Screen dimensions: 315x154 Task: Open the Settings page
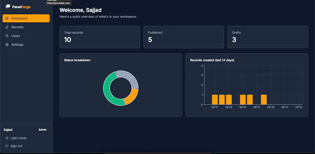point(26,45)
